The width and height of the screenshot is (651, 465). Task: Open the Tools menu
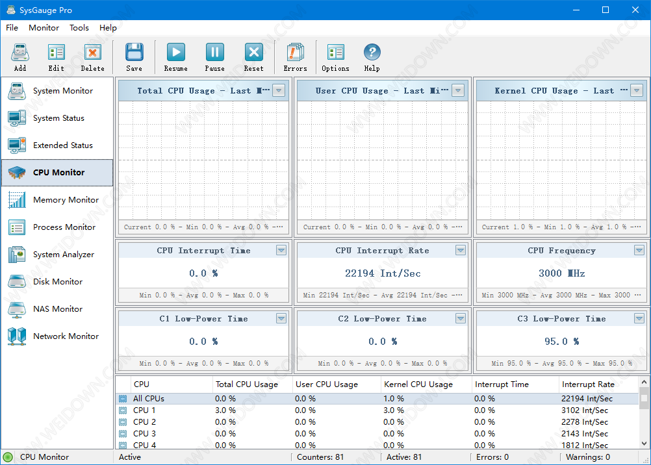[x=79, y=28]
